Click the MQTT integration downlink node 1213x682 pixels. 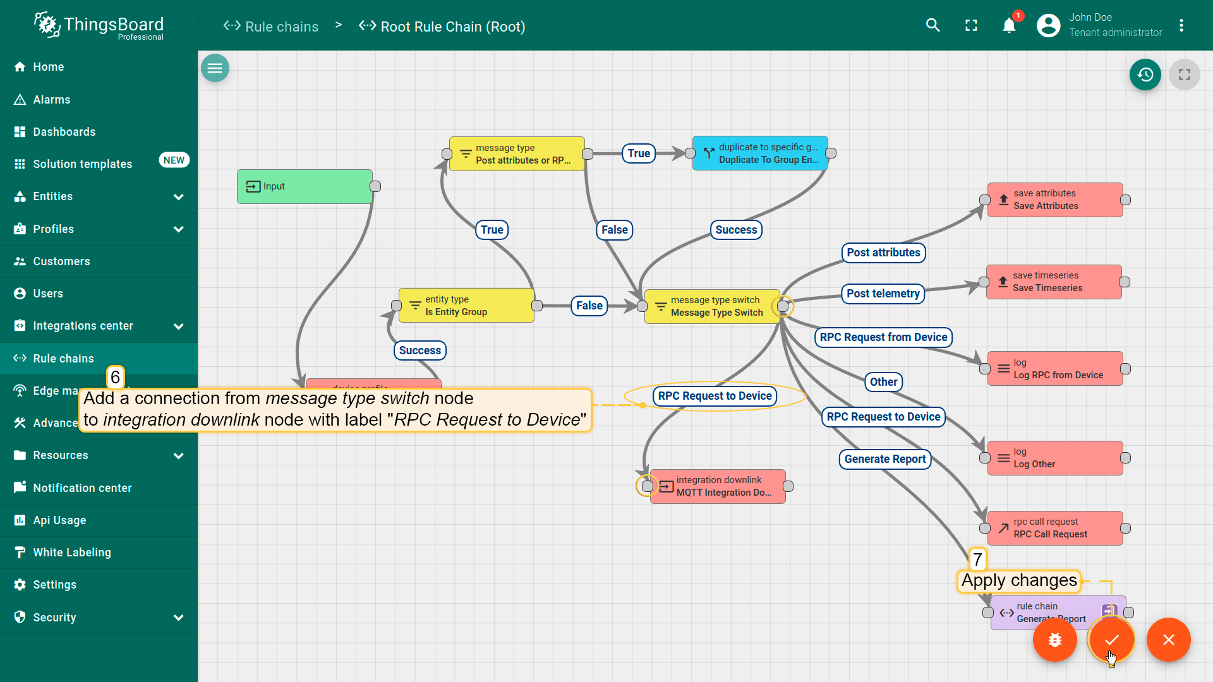click(718, 486)
